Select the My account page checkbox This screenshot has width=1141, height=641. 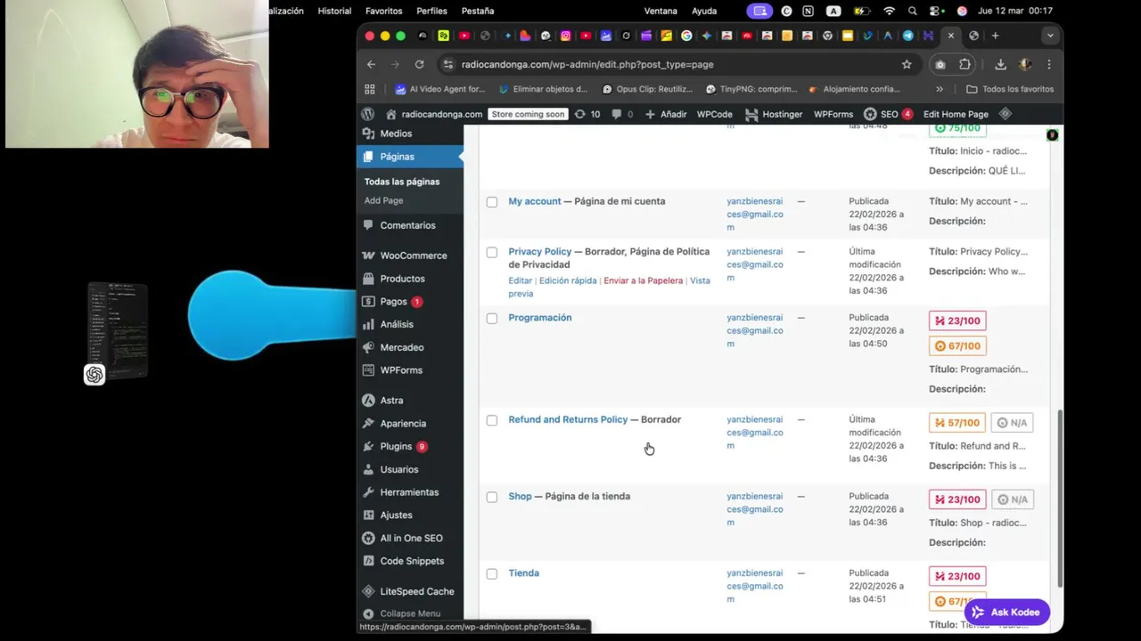click(x=491, y=202)
